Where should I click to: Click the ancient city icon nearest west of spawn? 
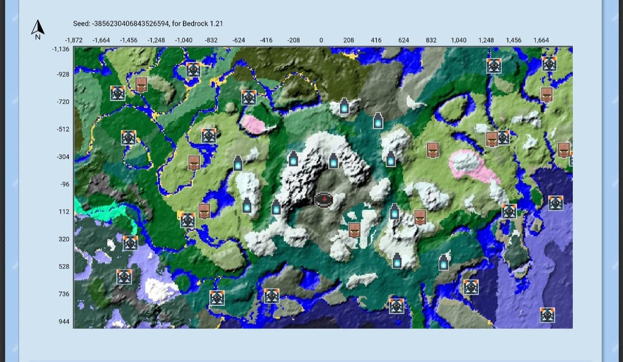click(276, 208)
